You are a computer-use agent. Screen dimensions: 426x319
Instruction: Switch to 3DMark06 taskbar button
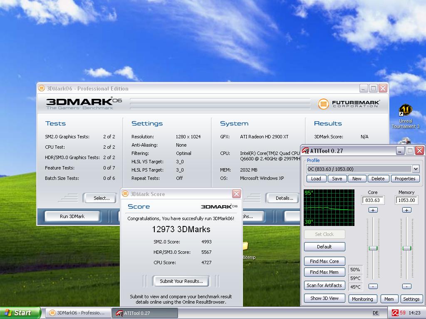(78, 313)
